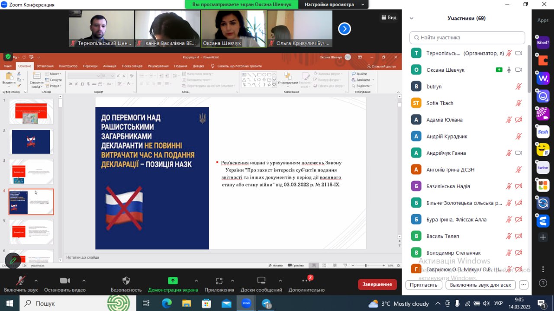554x311 pixels.
Task: Toggle the mute icon for butryn
Action: (x=519, y=87)
